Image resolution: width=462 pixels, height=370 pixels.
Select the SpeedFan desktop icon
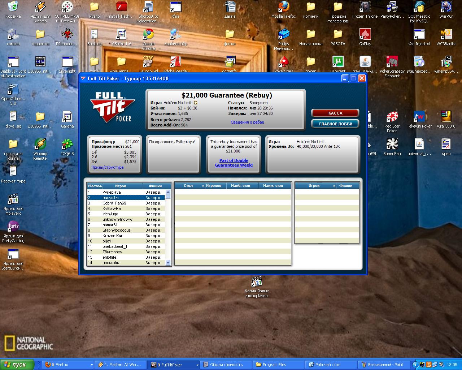(392, 145)
